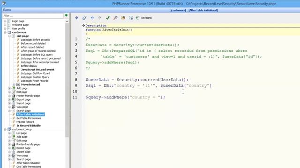Select customersLookup Export page

23,148
